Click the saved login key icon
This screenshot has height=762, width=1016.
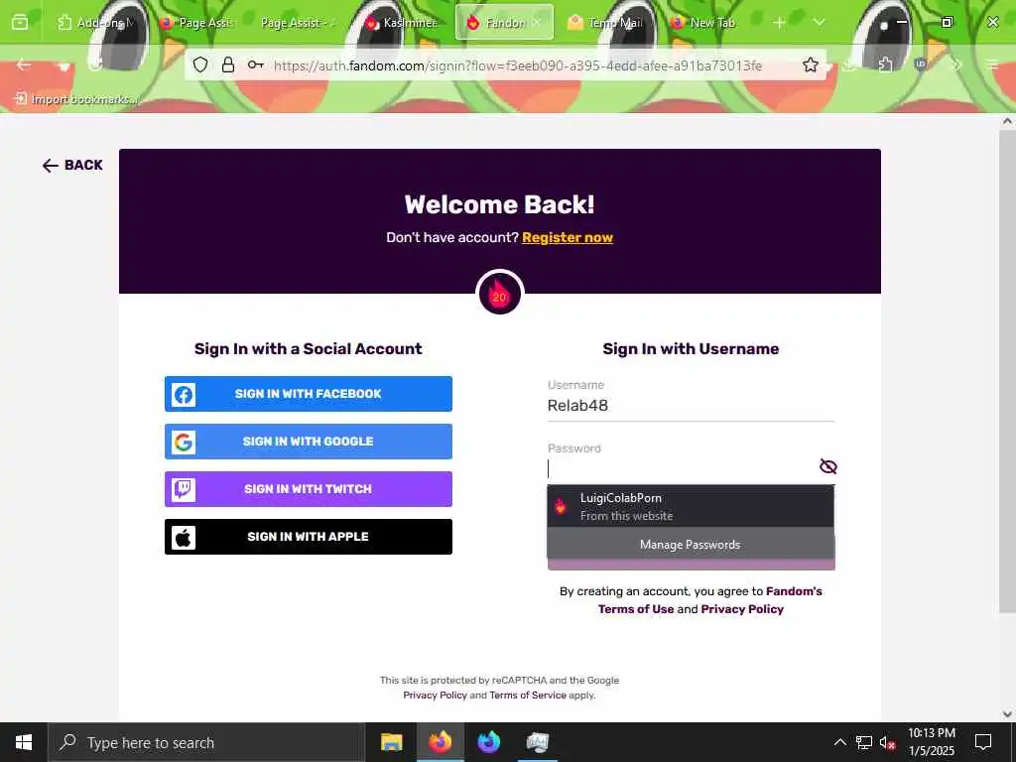(255, 64)
